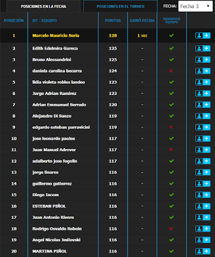This screenshot has height=257, width=215.
Task: Sort by PUNTOS column header
Action: 113,20
